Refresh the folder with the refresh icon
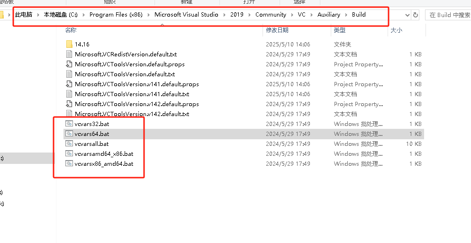The width and height of the screenshot is (471, 243). pyautogui.click(x=416, y=15)
